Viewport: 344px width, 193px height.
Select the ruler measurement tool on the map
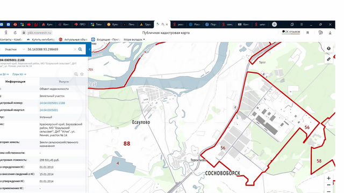[328, 59]
